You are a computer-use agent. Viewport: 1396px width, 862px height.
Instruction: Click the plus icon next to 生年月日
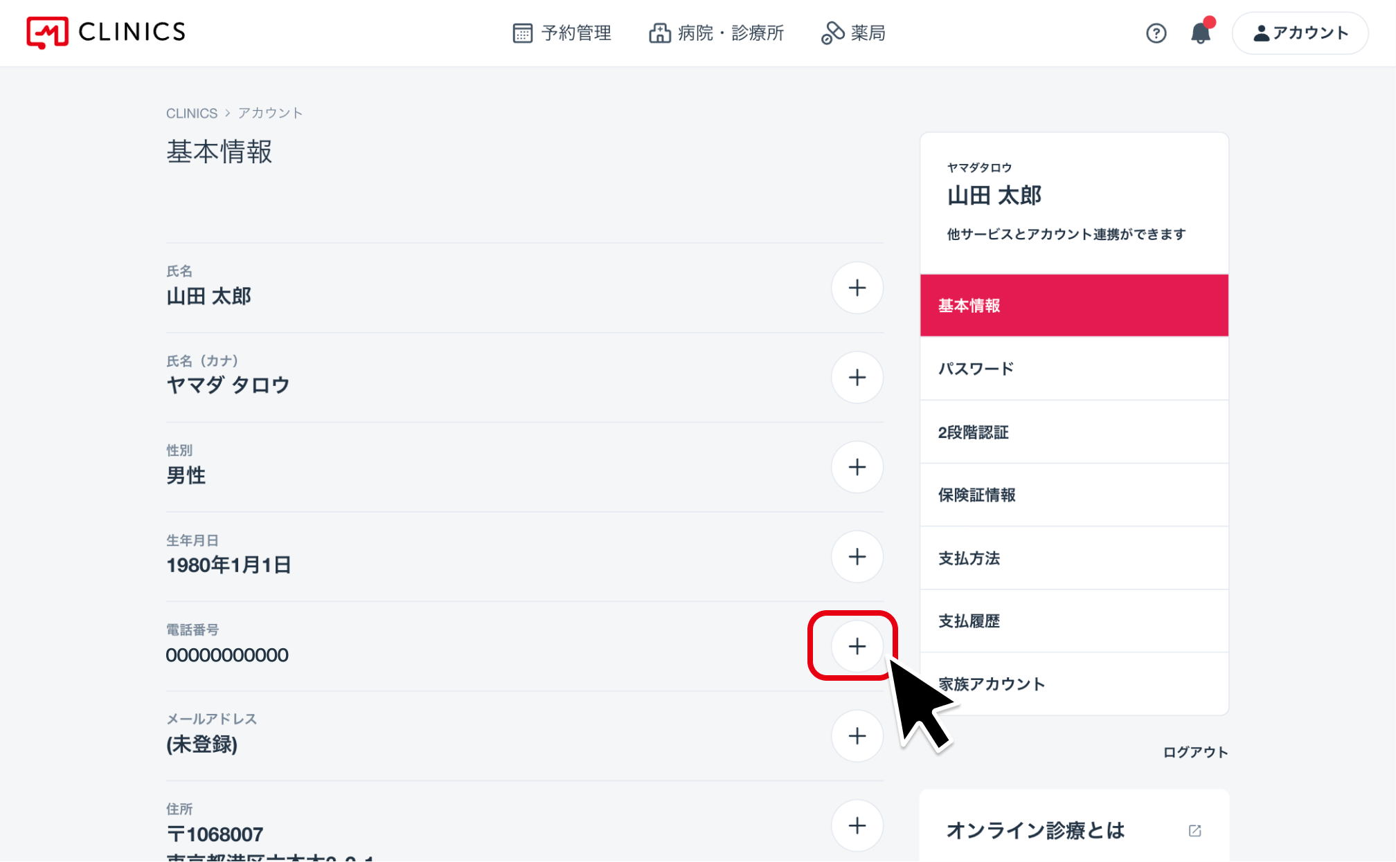click(x=857, y=557)
